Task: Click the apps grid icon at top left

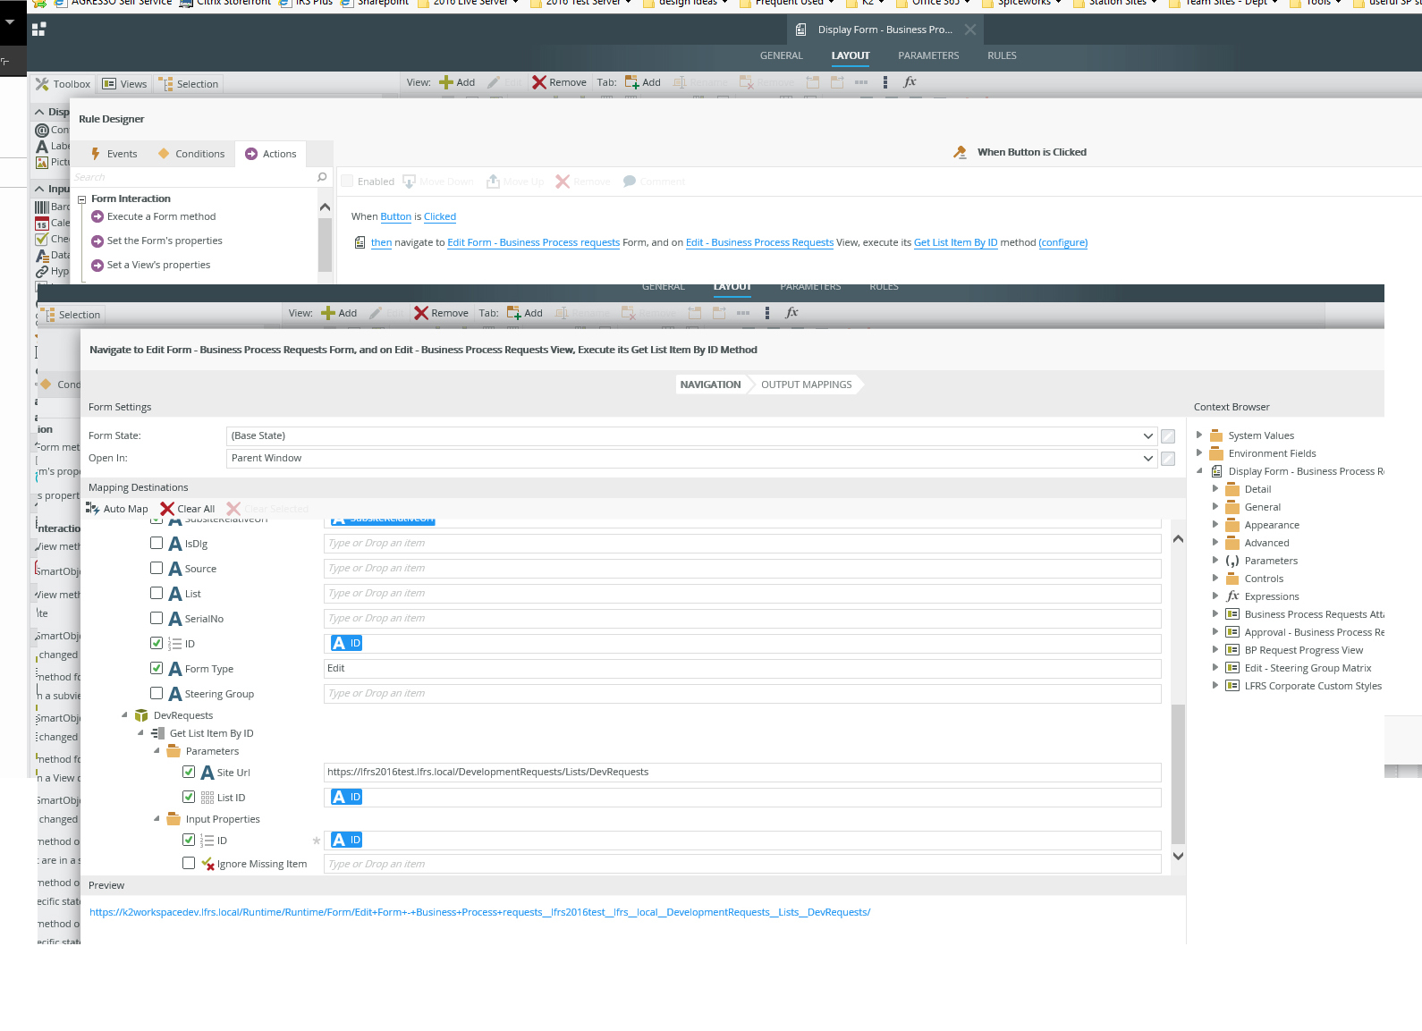Action: coord(38,30)
